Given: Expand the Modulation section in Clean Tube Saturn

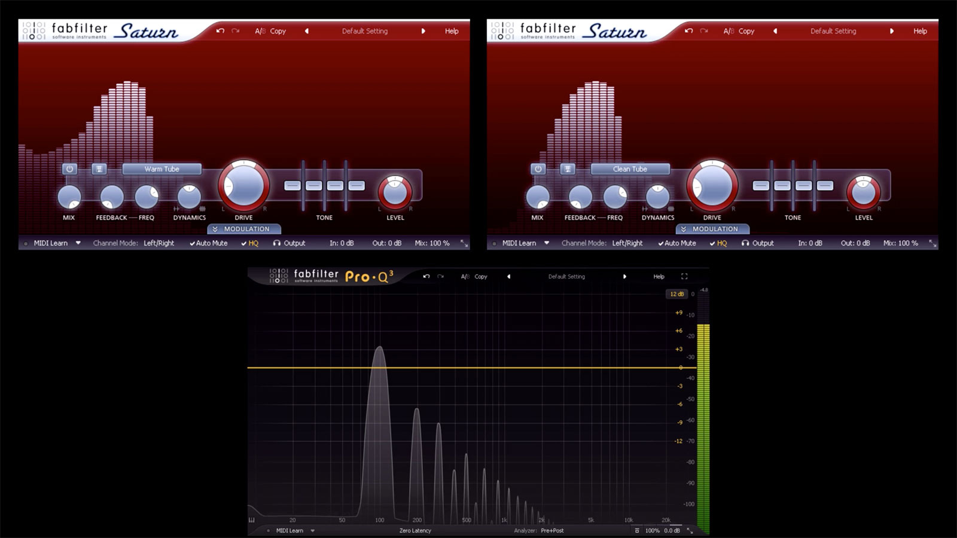Looking at the screenshot, I should (x=712, y=229).
